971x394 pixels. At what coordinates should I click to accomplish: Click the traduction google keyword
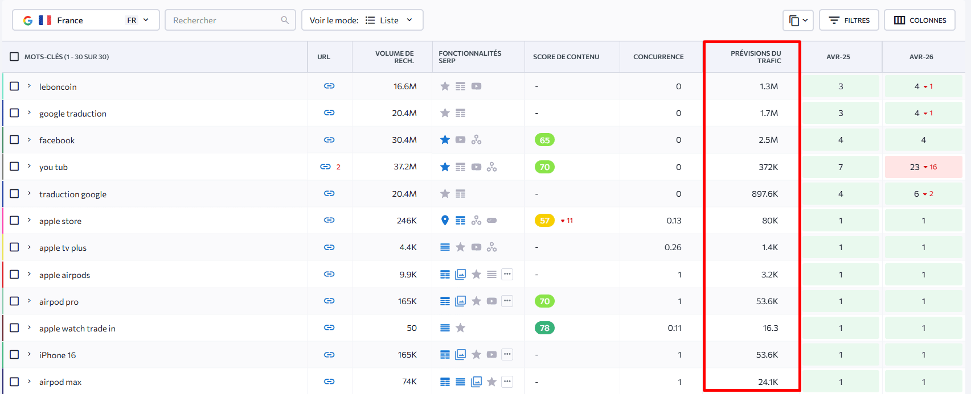tap(73, 194)
